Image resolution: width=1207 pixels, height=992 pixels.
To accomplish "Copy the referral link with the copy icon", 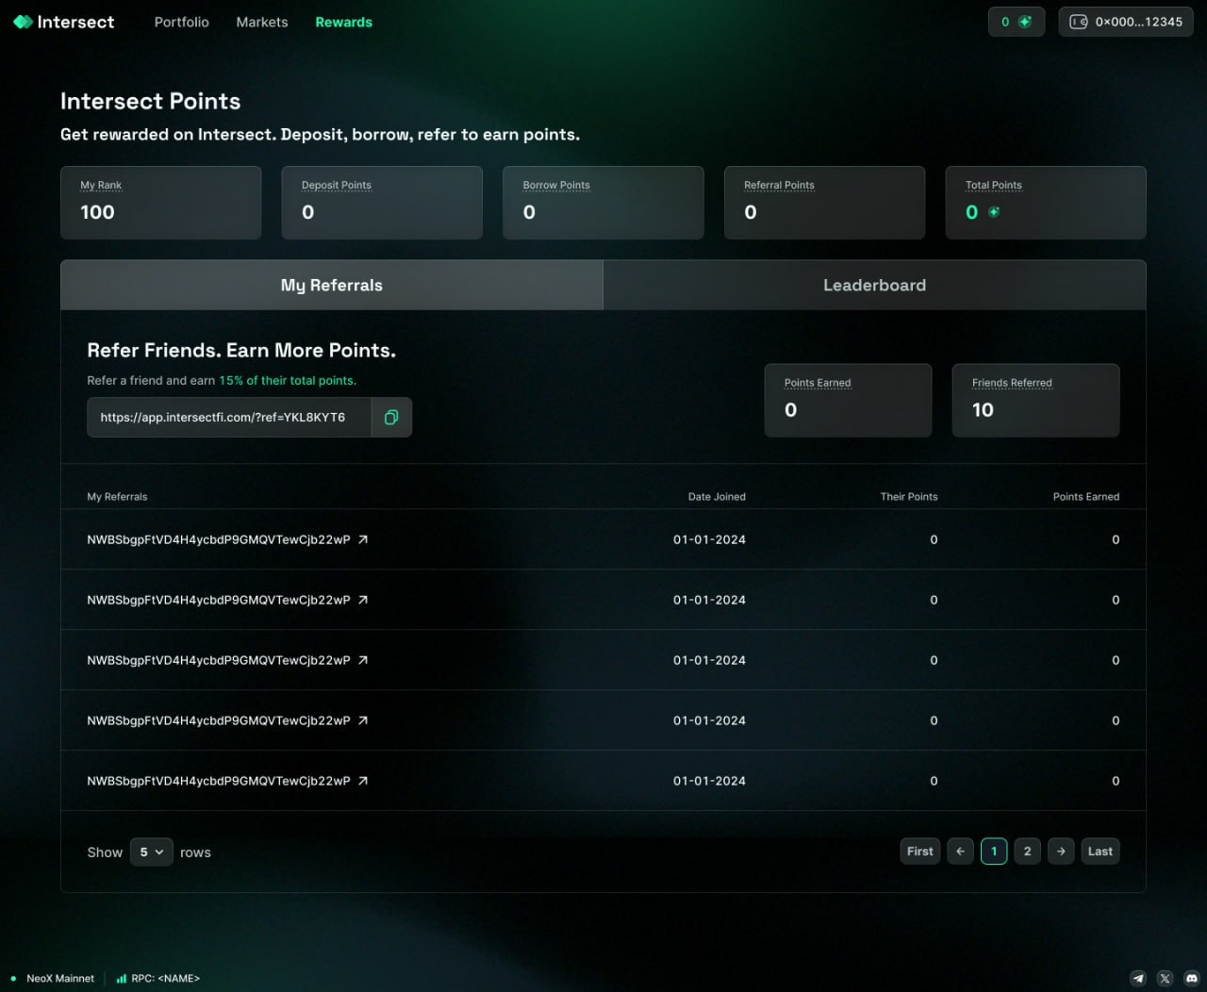I will pyautogui.click(x=391, y=418).
